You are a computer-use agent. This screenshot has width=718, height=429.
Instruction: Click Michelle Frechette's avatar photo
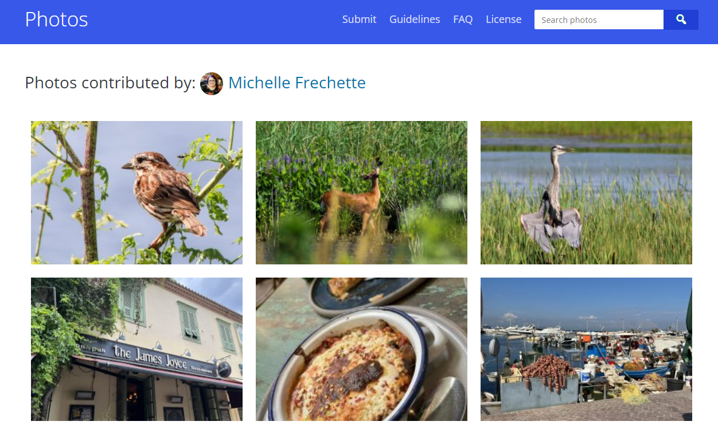pos(211,83)
